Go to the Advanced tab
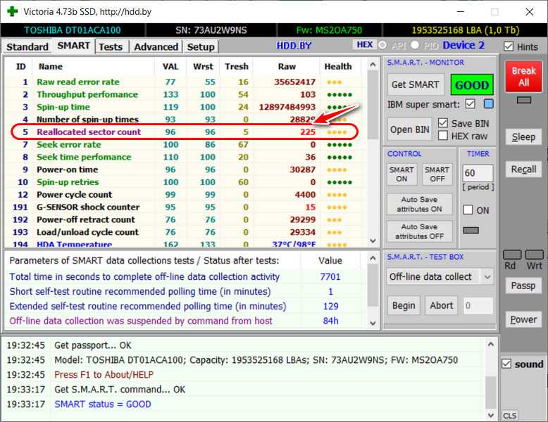Screen dimensions: 548x422 pos(156,47)
